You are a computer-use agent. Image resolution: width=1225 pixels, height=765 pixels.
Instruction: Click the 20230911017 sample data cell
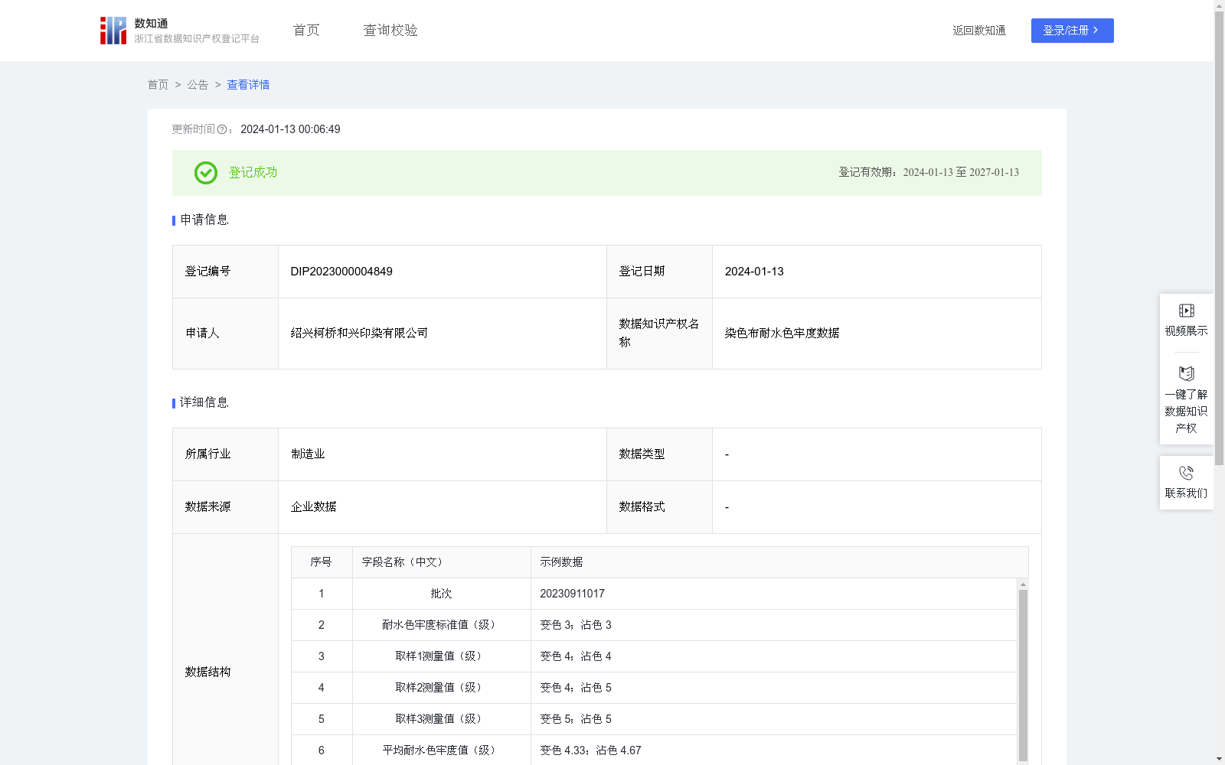click(x=773, y=594)
